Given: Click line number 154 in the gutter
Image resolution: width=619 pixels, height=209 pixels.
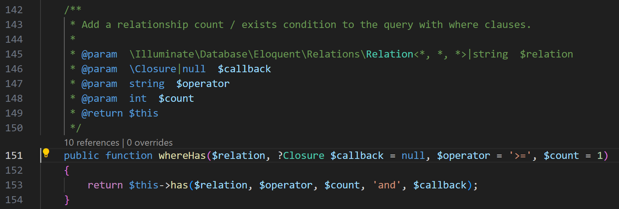Looking at the screenshot, I should pos(14,200).
